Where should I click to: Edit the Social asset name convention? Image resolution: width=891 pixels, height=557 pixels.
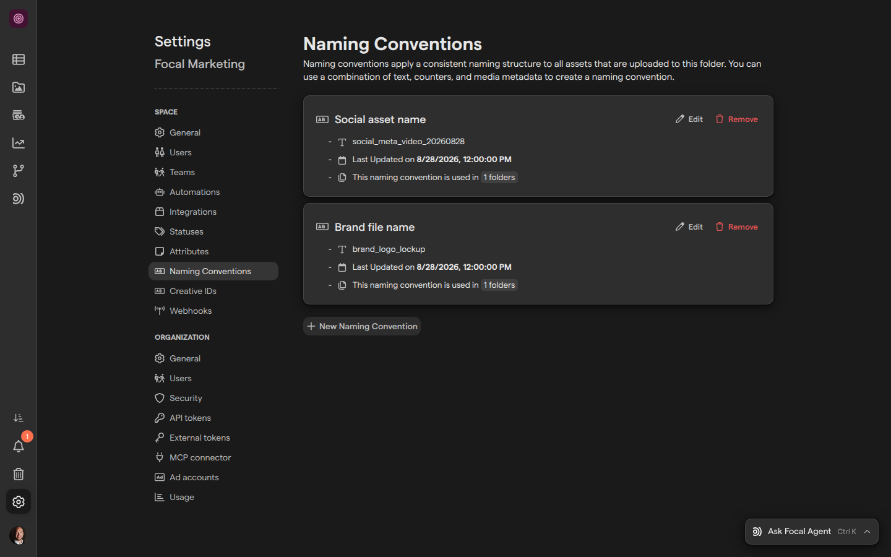(x=689, y=119)
